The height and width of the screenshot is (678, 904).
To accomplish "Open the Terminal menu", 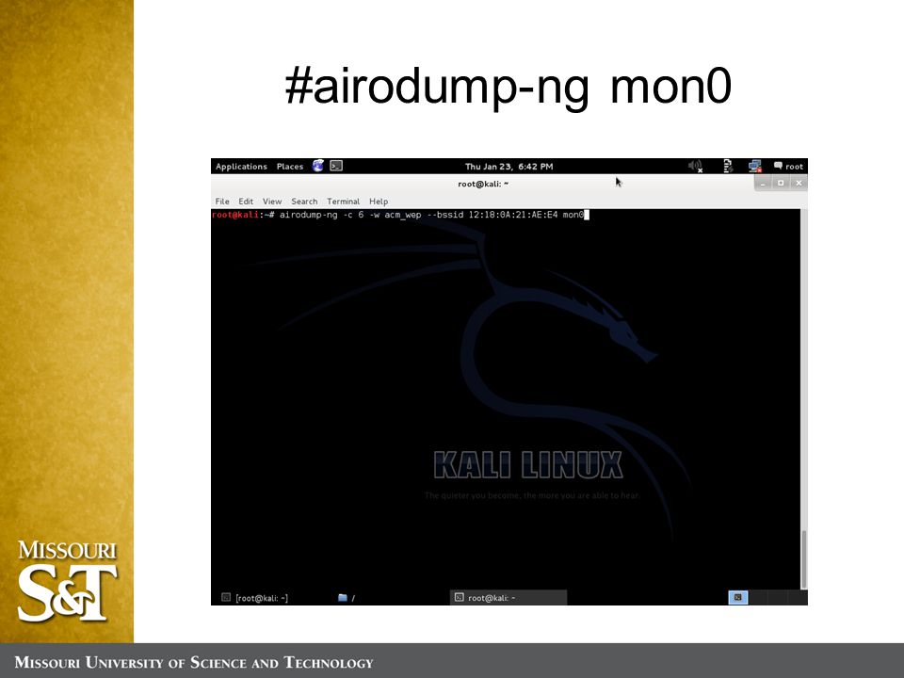I will tap(343, 202).
